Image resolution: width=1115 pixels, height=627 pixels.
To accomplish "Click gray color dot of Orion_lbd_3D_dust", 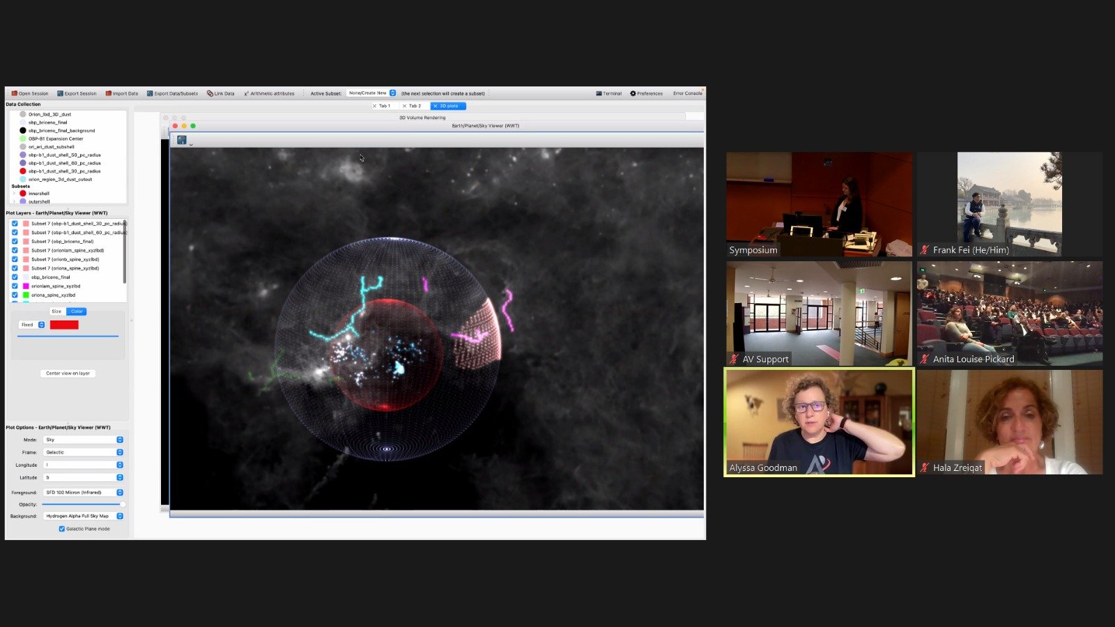I will point(23,114).
